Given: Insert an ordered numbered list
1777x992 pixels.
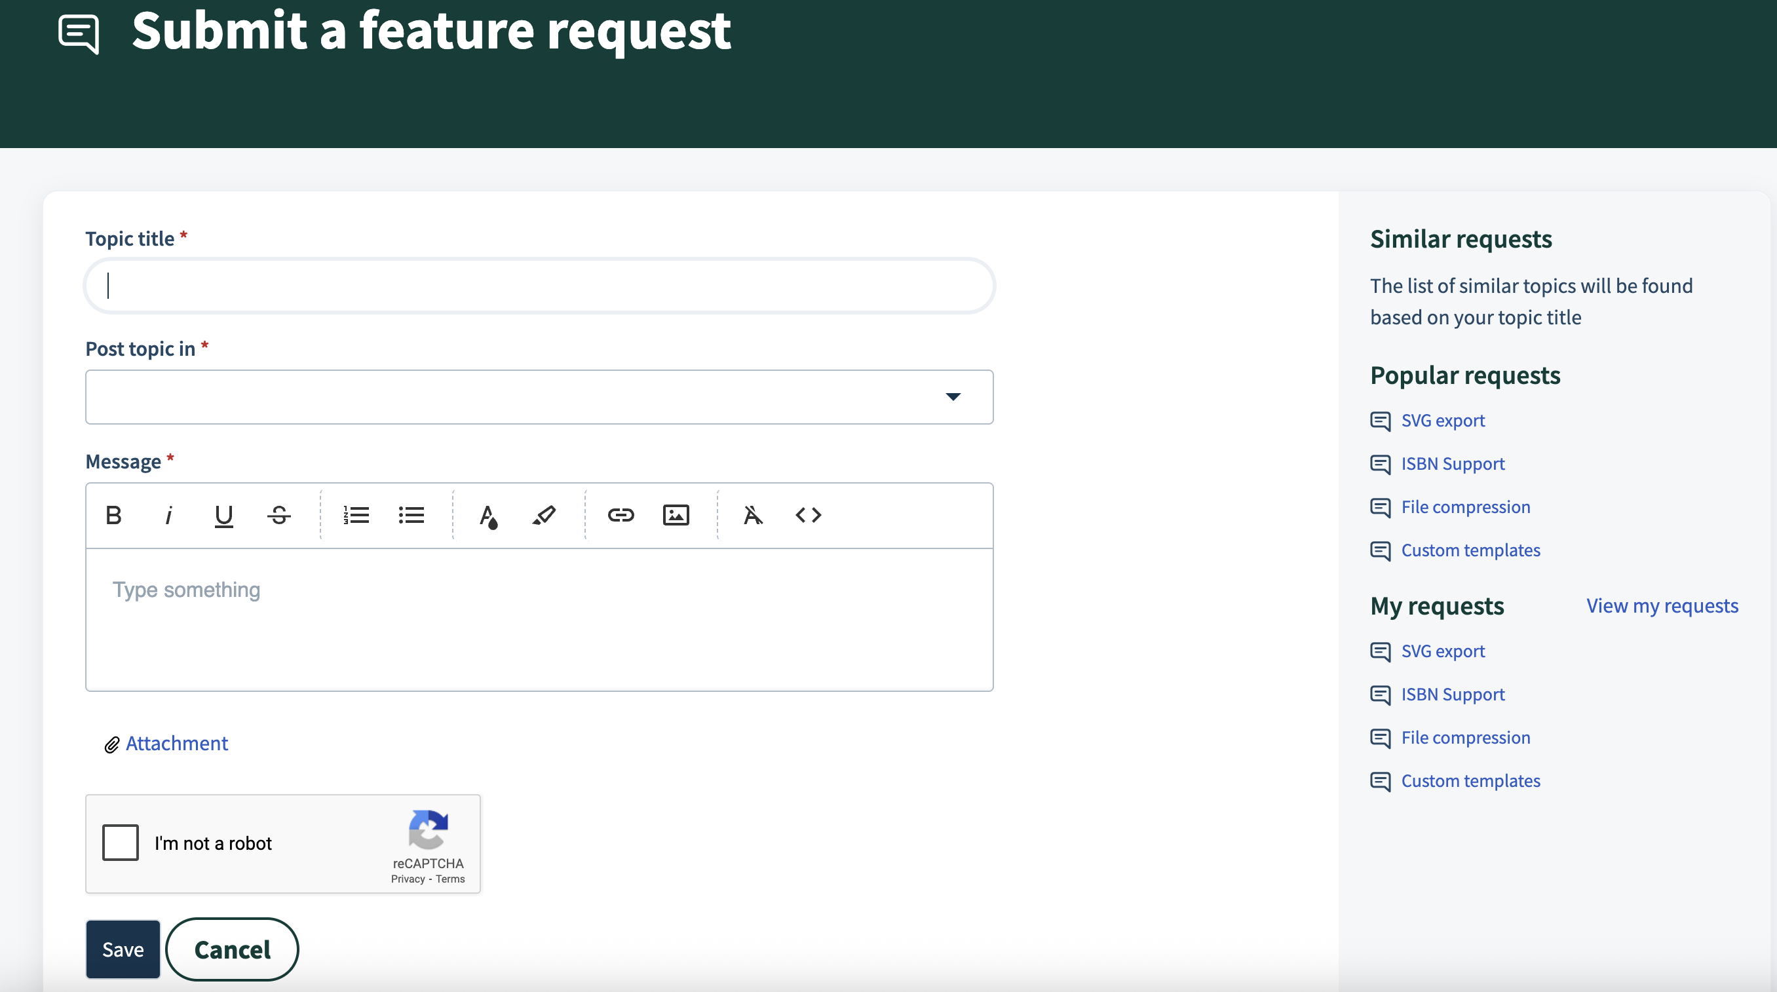Looking at the screenshot, I should pos(356,515).
